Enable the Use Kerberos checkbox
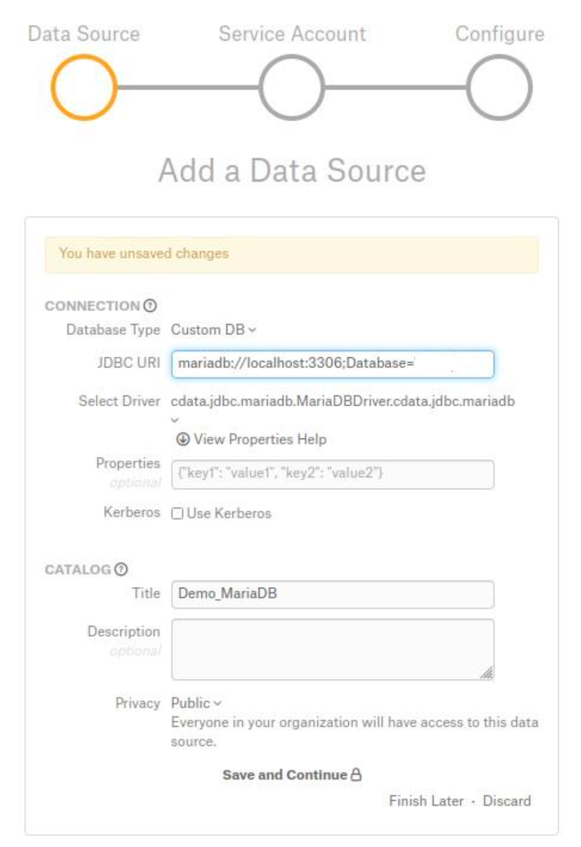Image resolution: width=581 pixels, height=847 pixels. 177,513
